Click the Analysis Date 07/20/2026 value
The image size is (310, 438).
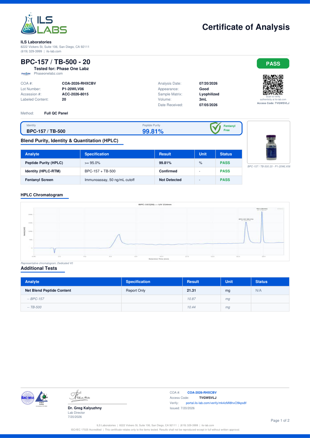[208, 84]
